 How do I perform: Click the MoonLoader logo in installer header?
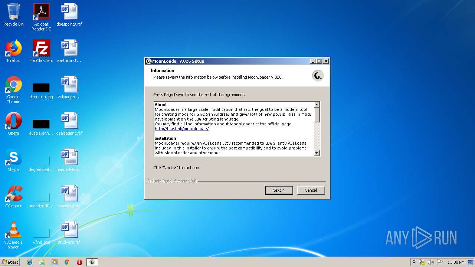tap(318, 76)
